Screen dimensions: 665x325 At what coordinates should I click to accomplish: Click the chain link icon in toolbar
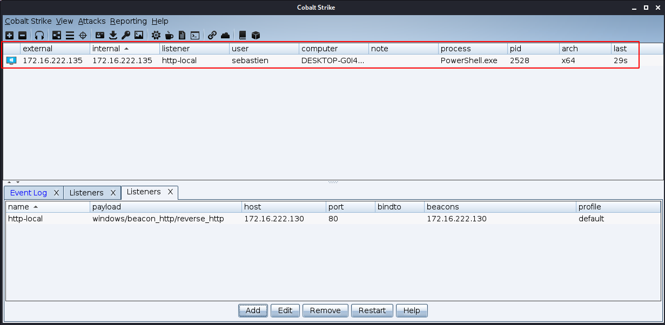[212, 36]
